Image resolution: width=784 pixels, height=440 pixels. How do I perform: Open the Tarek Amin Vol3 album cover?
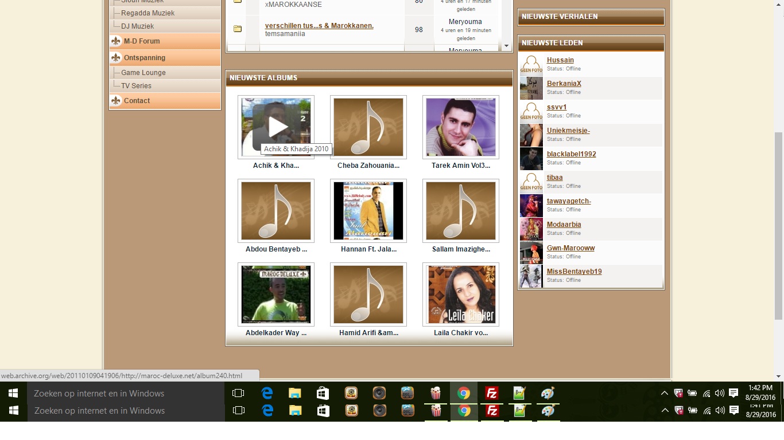click(461, 127)
